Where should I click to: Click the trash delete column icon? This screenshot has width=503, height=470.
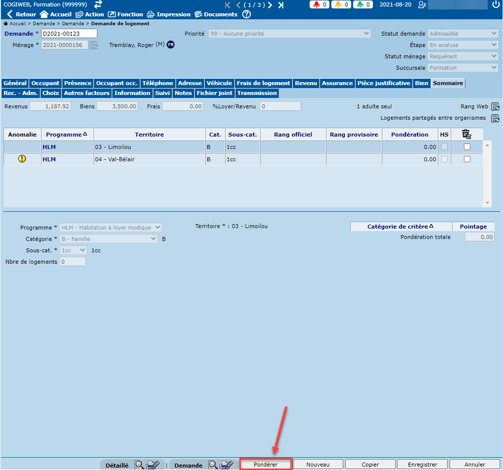click(466, 134)
